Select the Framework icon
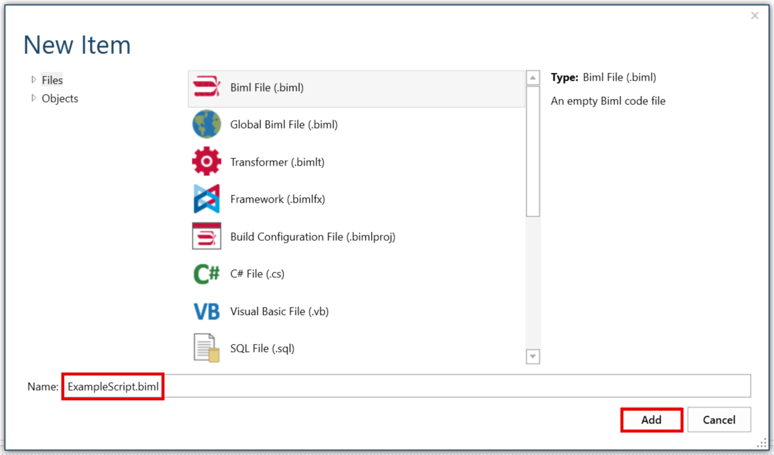 (206, 199)
